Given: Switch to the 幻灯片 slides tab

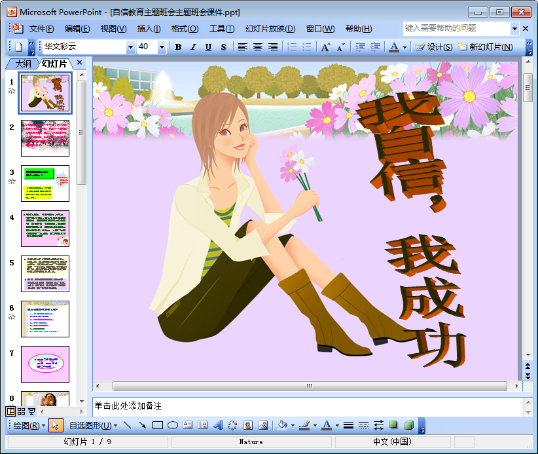Looking at the screenshot, I should click(x=54, y=64).
